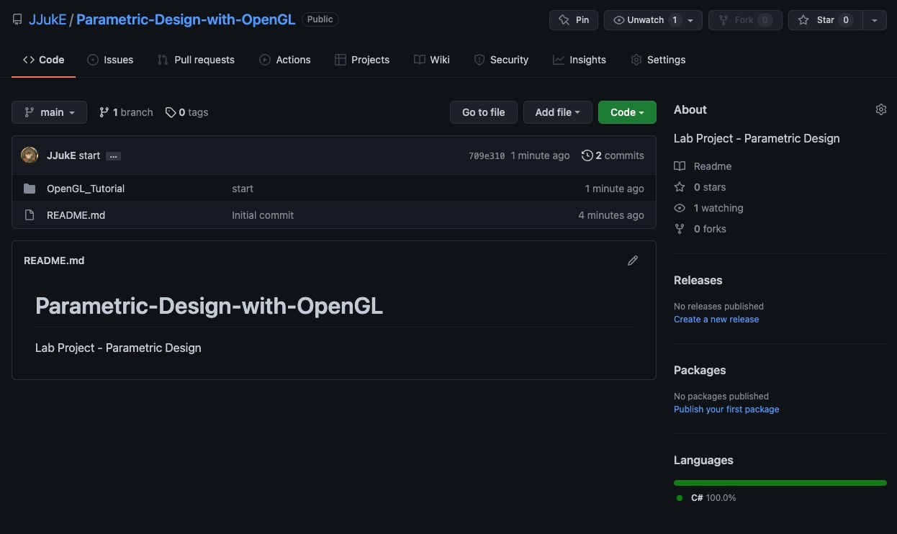Screen dimensions: 897x534
Task: Open the JJukE owner profile link
Action: [x=48, y=19]
